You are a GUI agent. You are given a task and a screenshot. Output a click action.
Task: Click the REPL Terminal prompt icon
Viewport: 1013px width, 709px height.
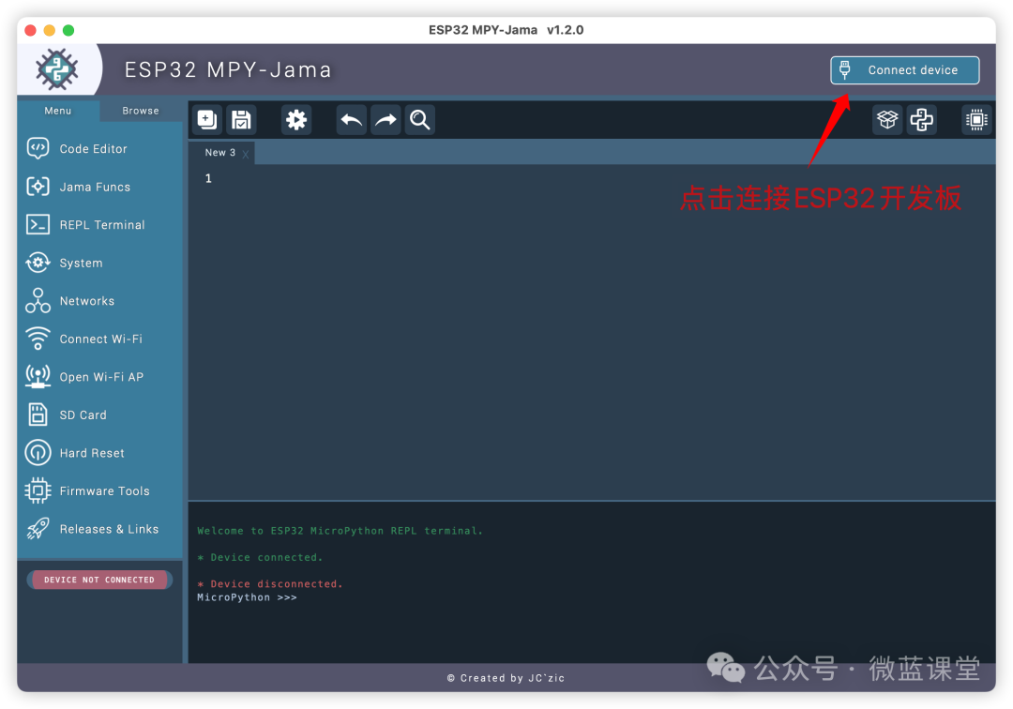click(38, 225)
